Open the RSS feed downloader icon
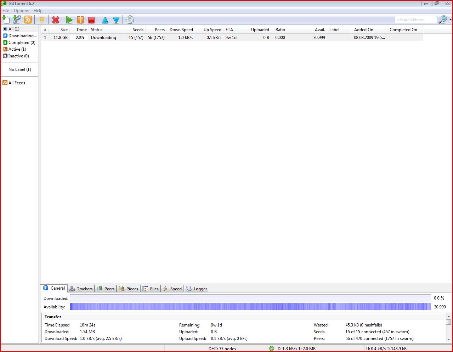453x352 pixels. tap(28, 20)
